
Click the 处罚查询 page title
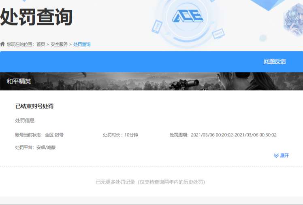36,17
